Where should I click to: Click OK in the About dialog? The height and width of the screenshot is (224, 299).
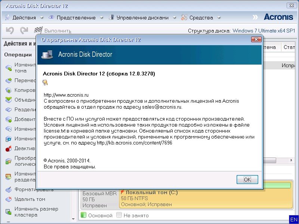point(247,180)
